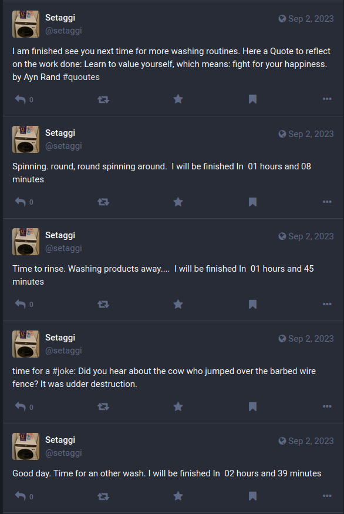Reply to the Time to rinse post

21,304
